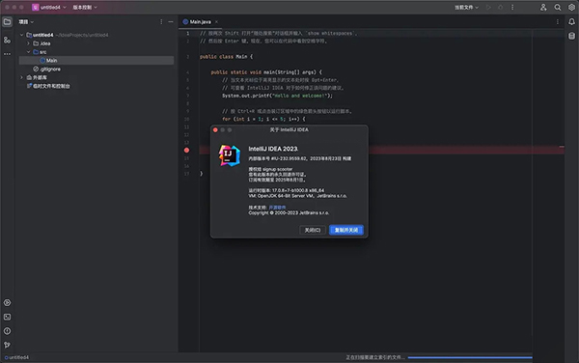Open Project panel options three dots
The width and height of the screenshot is (579, 363).
[x=161, y=22]
